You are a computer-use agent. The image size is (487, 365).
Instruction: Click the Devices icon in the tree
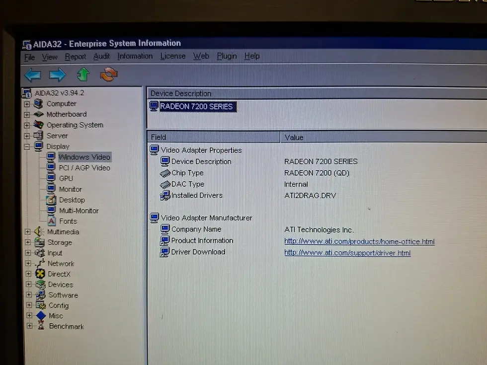pos(40,284)
